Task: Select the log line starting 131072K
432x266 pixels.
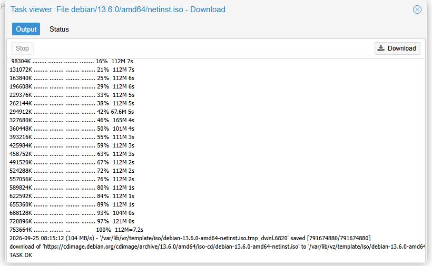Action: click(72, 70)
